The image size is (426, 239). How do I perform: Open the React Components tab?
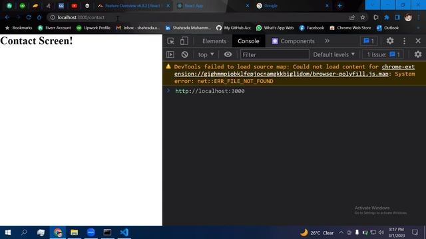tap(293, 41)
